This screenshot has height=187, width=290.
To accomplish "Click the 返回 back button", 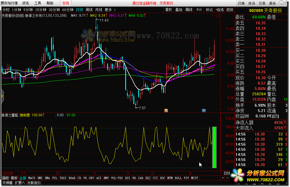I will (230, 10).
